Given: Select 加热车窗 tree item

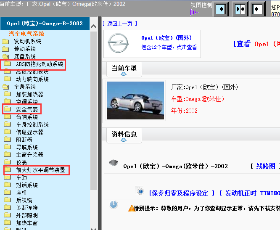Looking at the screenshot, I should pyautogui.click(x=27, y=223).
